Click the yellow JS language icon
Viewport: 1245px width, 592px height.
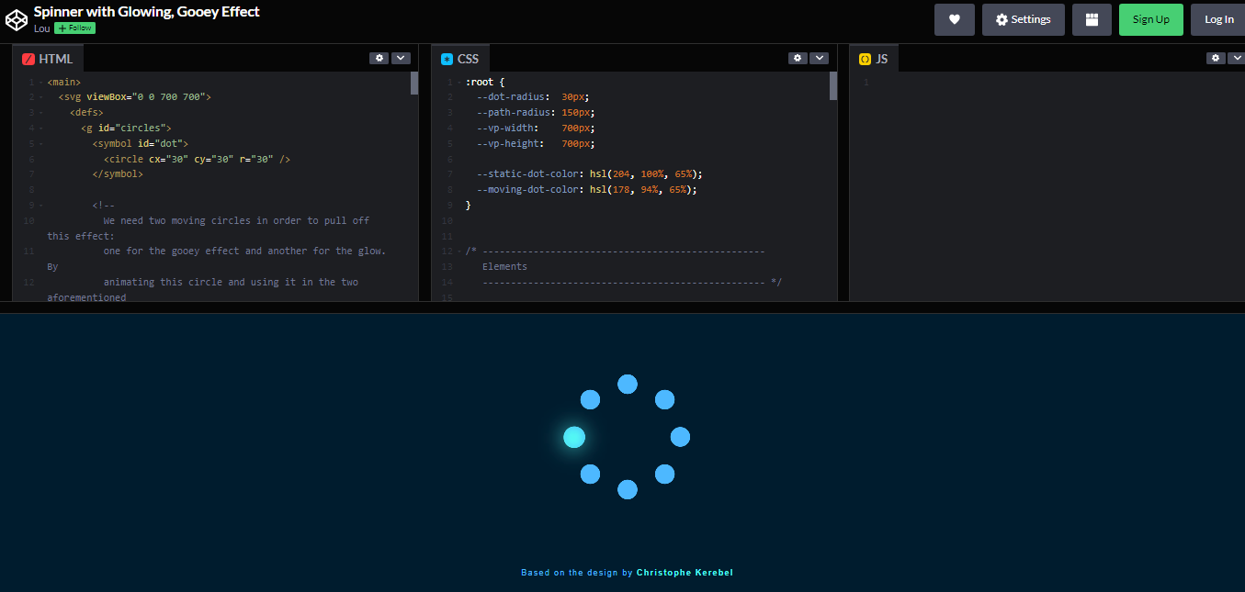[x=864, y=58]
